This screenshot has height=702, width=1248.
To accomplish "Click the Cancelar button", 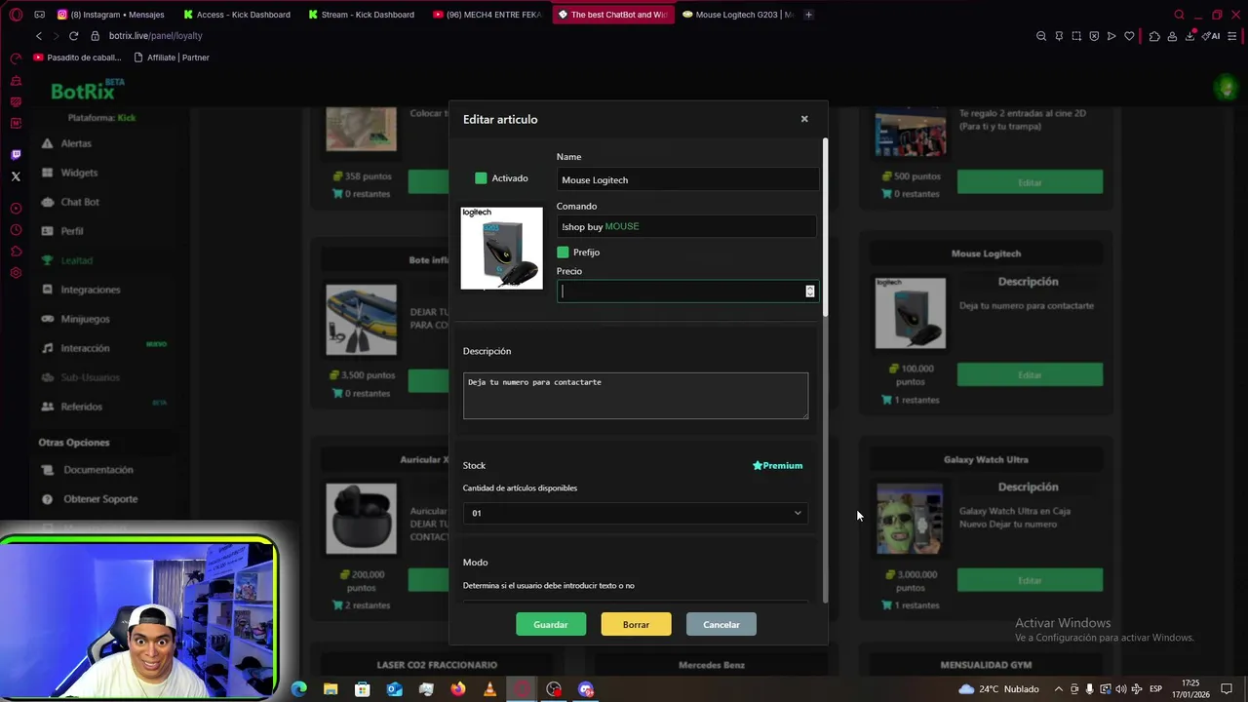I will click(x=721, y=624).
